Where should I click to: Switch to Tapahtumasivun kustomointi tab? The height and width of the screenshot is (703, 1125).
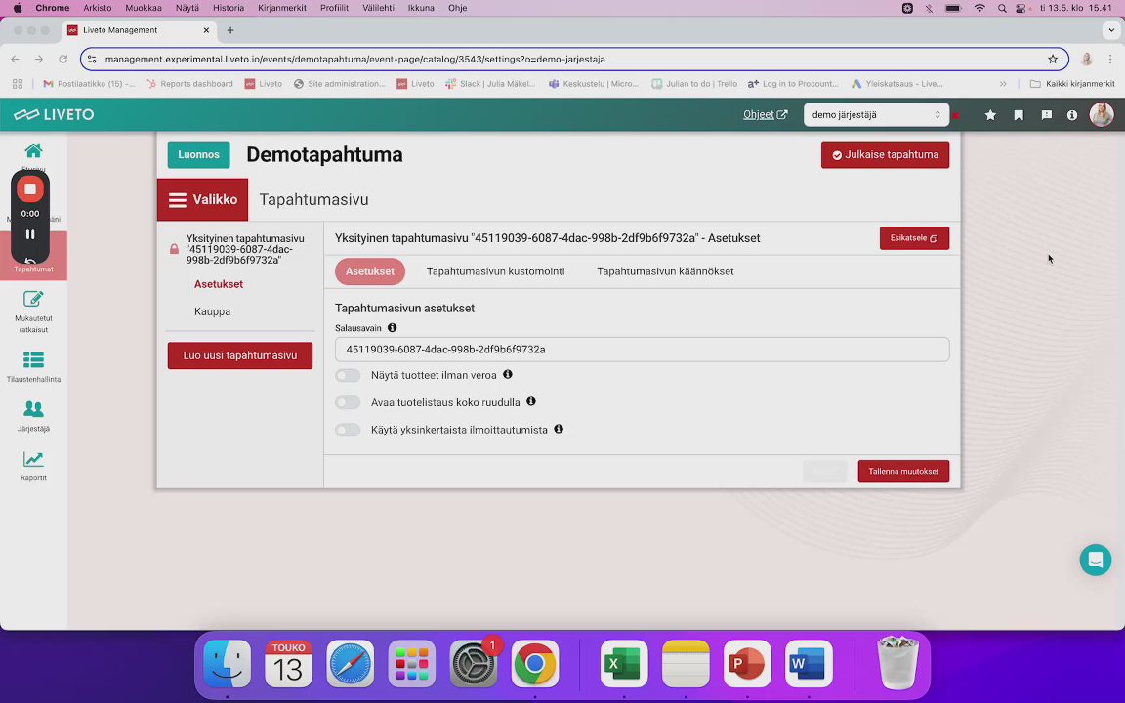[495, 271]
